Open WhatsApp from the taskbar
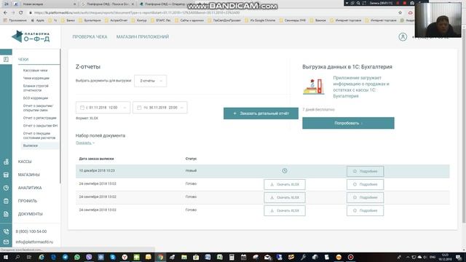Screen dimensions: 466x262 (x=77, y=257)
